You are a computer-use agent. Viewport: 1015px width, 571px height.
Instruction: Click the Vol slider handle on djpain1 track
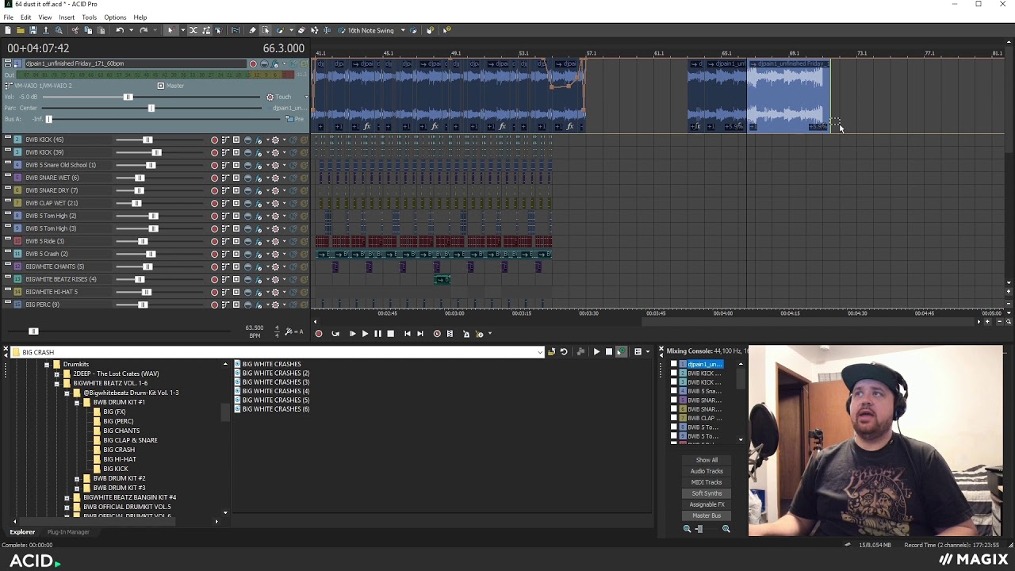(x=128, y=97)
